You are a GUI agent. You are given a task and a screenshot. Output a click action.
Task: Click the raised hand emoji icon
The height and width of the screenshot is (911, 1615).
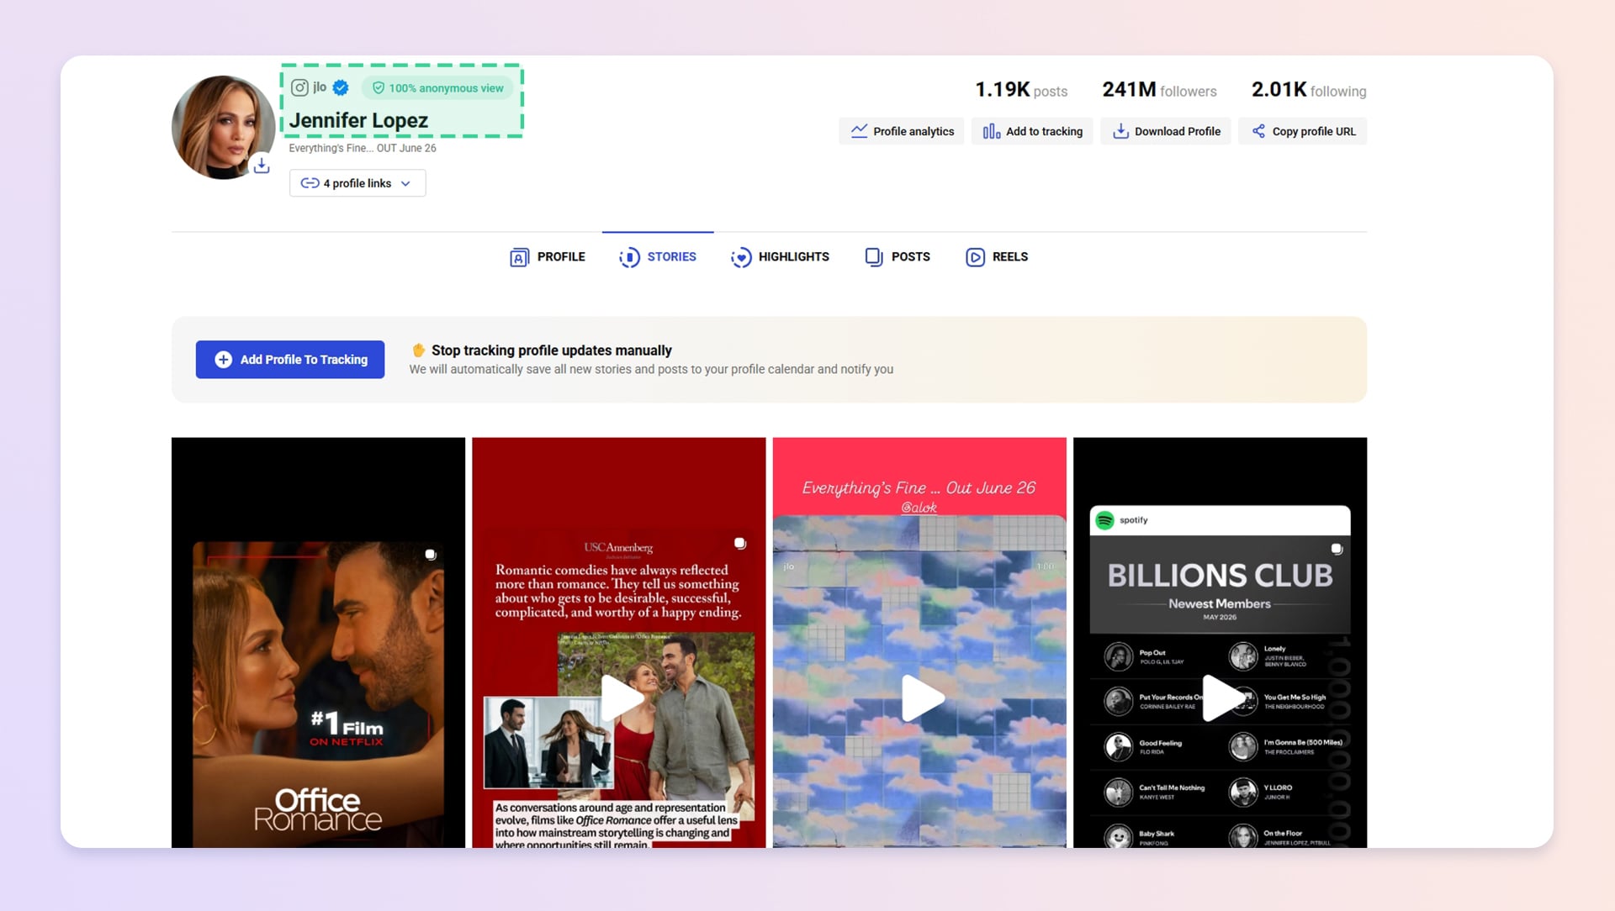click(418, 350)
